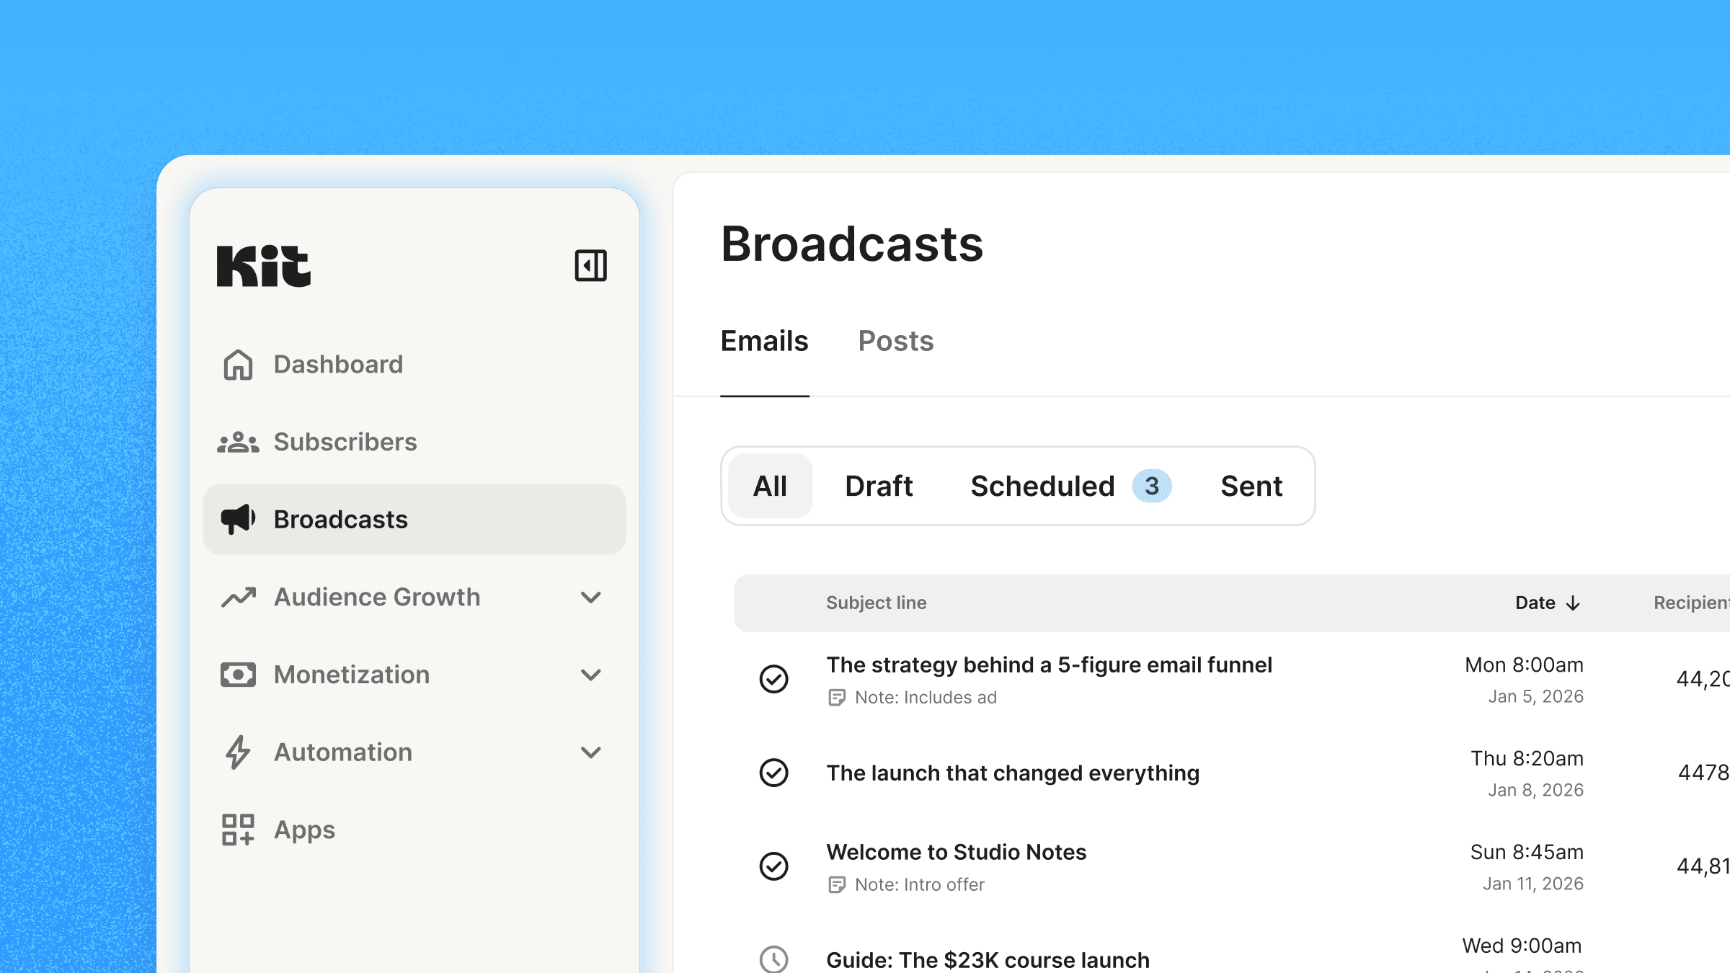Click 'Sun 8:45am' date cell
Image resolution: width=1730 pixels, height=973 pixels.
(1527, 852)
